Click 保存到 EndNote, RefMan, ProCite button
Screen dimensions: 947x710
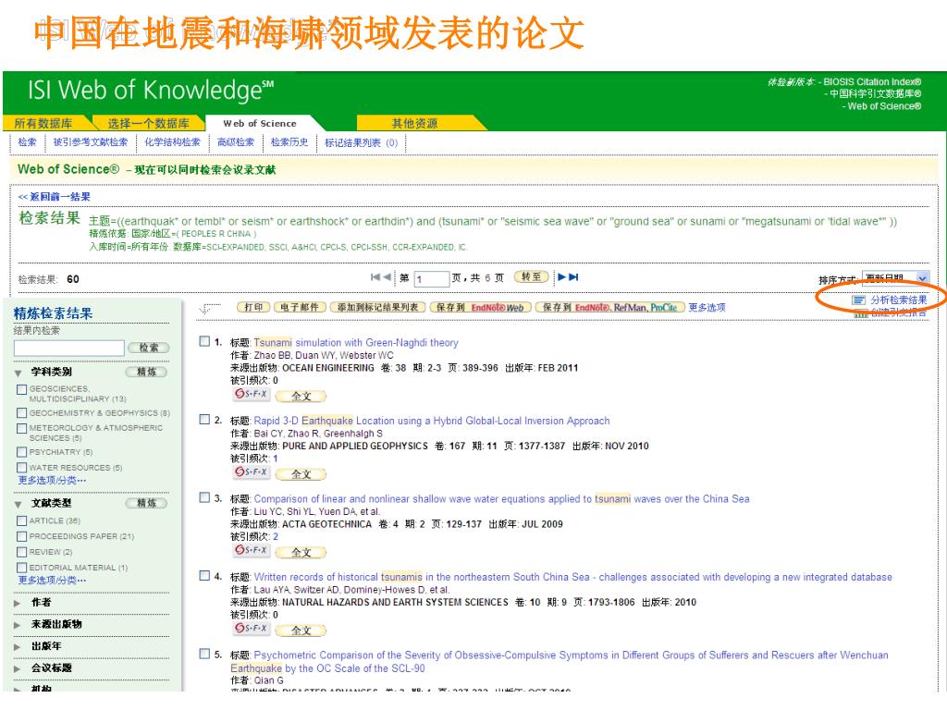click(610, 307)
